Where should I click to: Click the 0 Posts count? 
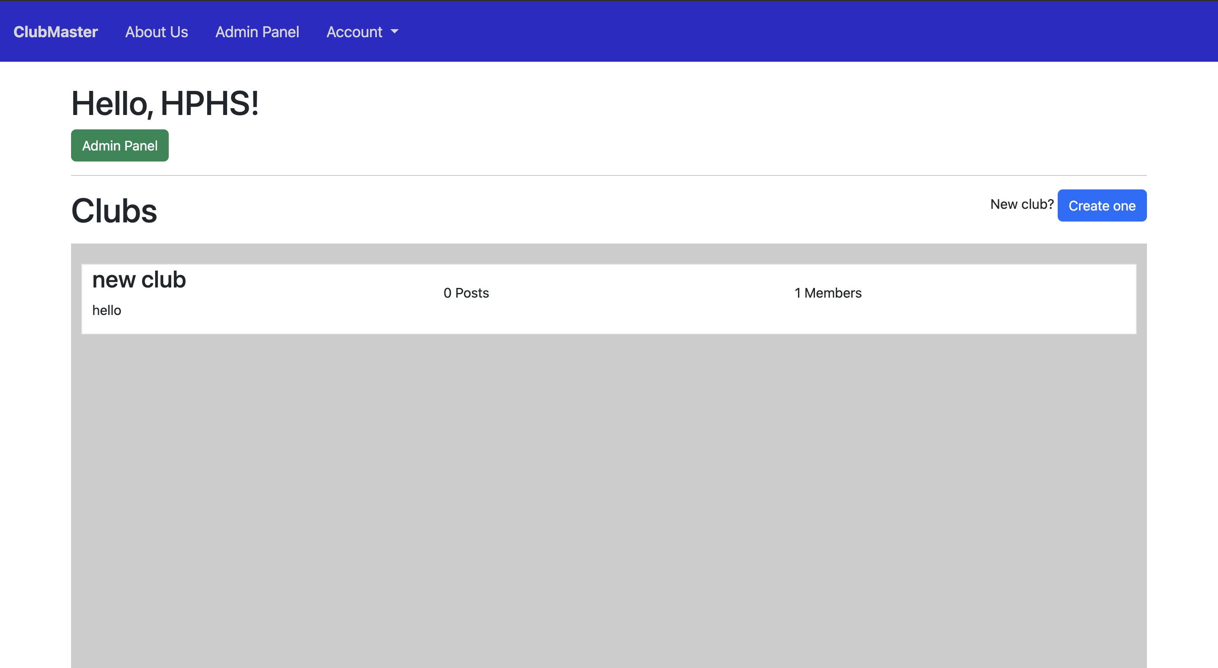tap(466, 293)
